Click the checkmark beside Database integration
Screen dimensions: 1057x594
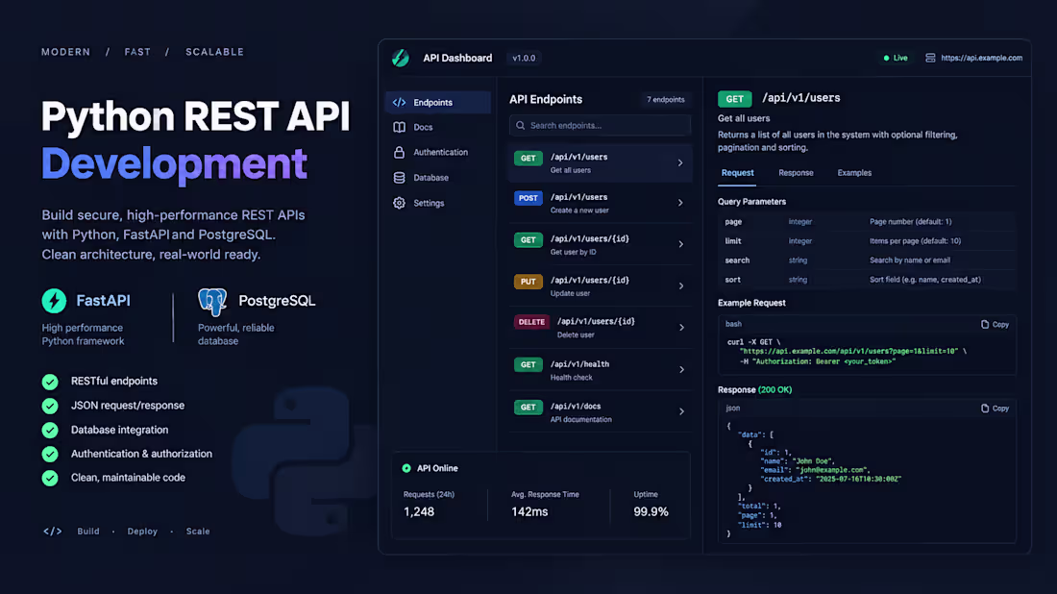click(50, 431)
